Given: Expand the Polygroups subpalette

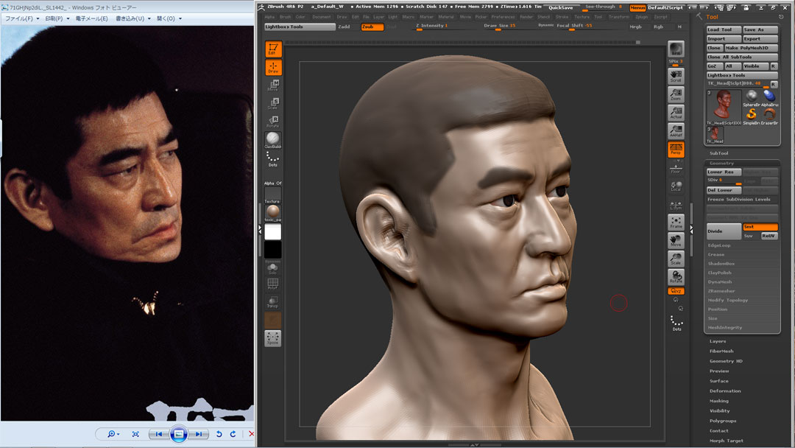Looking at the screenshot, I should click(723, 421).
